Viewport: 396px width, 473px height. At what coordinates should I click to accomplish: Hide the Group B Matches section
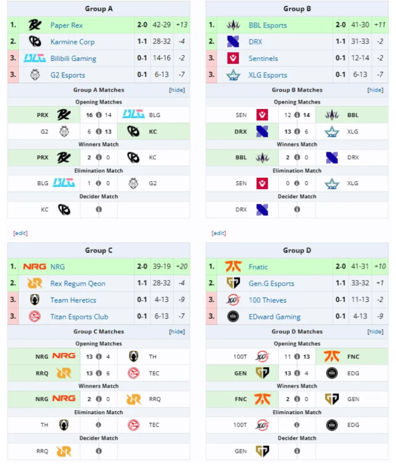pyautogui.click(x=375, y=90)
